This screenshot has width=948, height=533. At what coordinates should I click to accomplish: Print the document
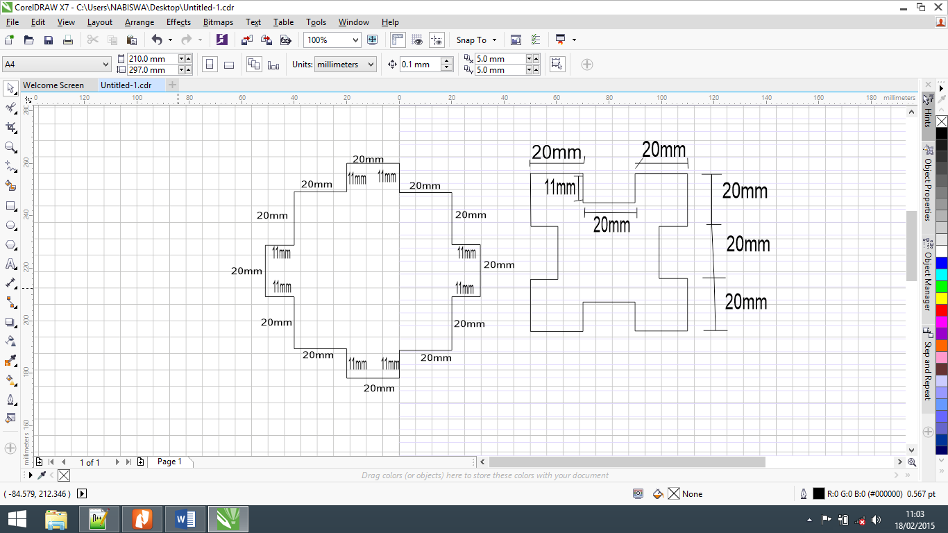[x=68, y=40]
